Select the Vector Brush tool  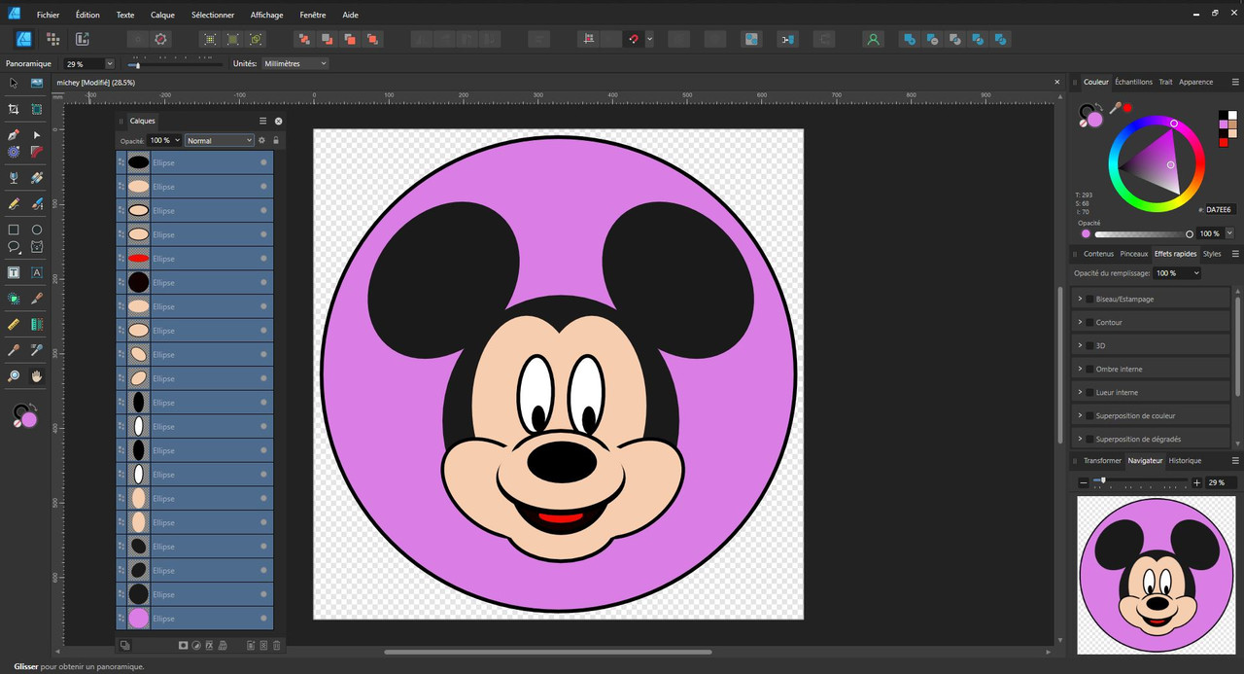point(37,204)
